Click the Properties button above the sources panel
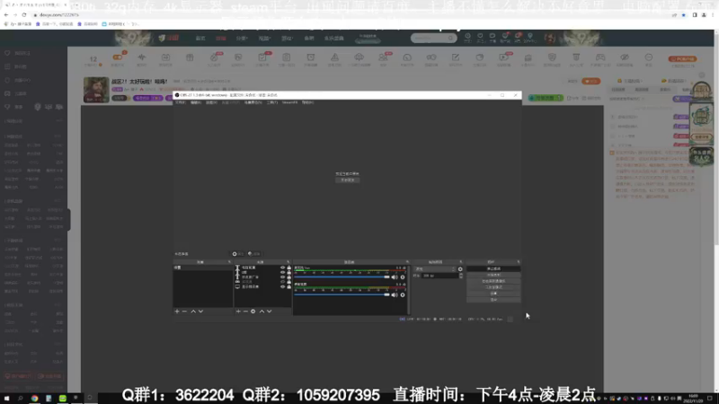Screen dimensions: 719x404 pos(237,254)
